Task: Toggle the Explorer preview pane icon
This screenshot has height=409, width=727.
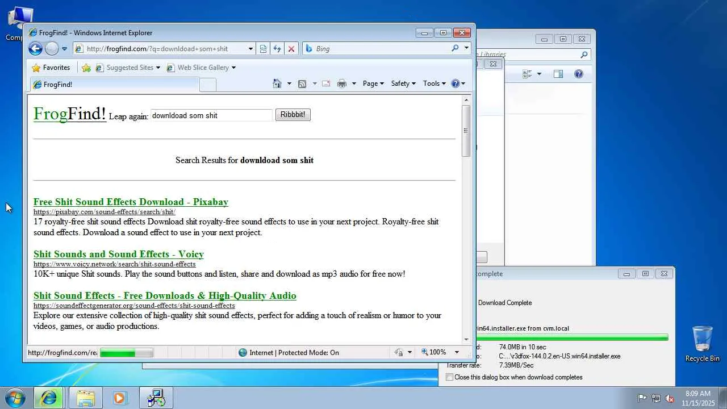Action: click(558, 74)
